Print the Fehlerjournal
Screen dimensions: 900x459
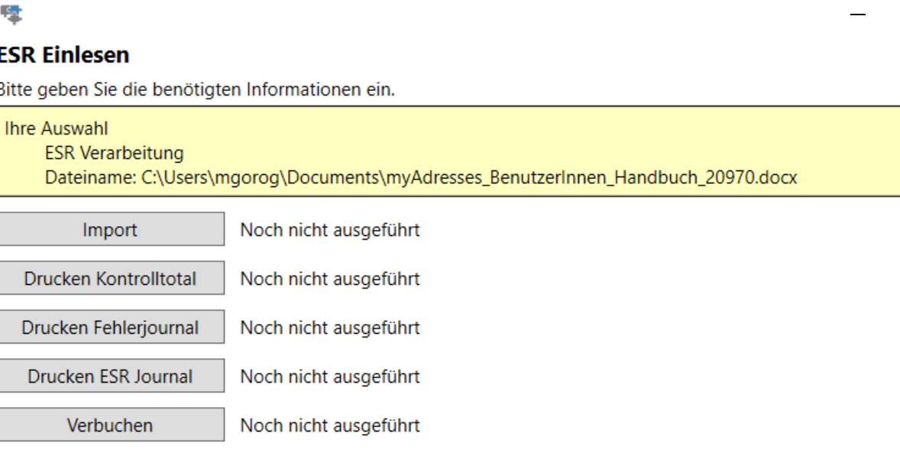pyautogui.click(x=111, y=328)
